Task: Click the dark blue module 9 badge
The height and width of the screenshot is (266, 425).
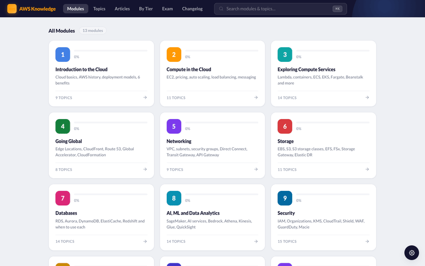Action: pyautogui.click(x=285, y=198)
